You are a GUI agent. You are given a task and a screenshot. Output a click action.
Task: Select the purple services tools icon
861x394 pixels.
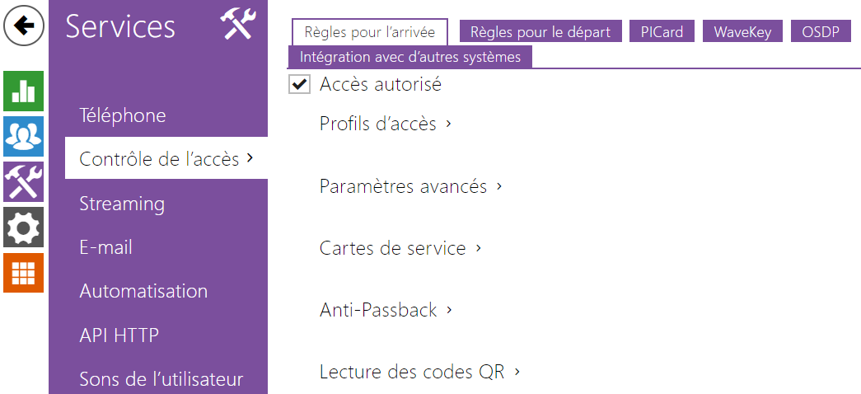[24, 181]
